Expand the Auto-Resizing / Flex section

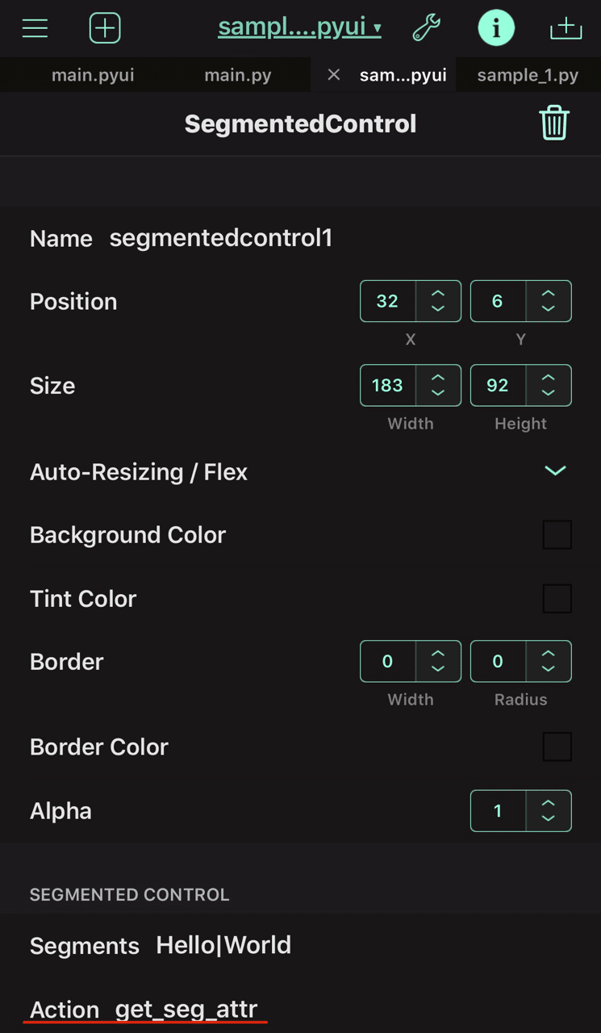[x=555, y=471]
